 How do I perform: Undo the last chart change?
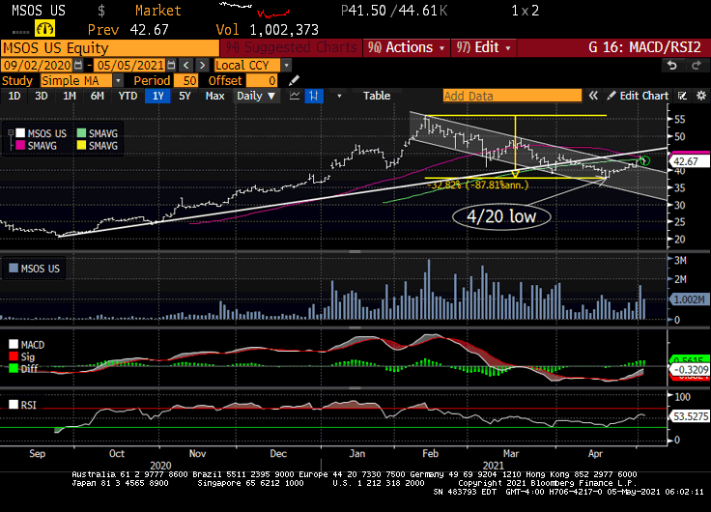click(672, 66)
